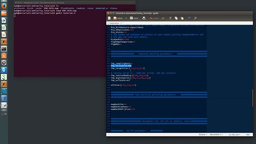Click the flgWedgeComparison line
This screenshot has width=256, height=144.
(x=123, y=42)
